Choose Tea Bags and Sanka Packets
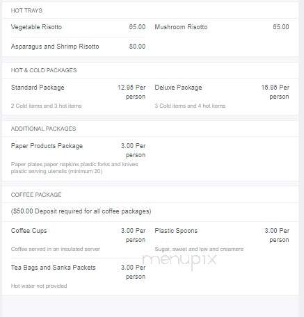 coord(53,268)
